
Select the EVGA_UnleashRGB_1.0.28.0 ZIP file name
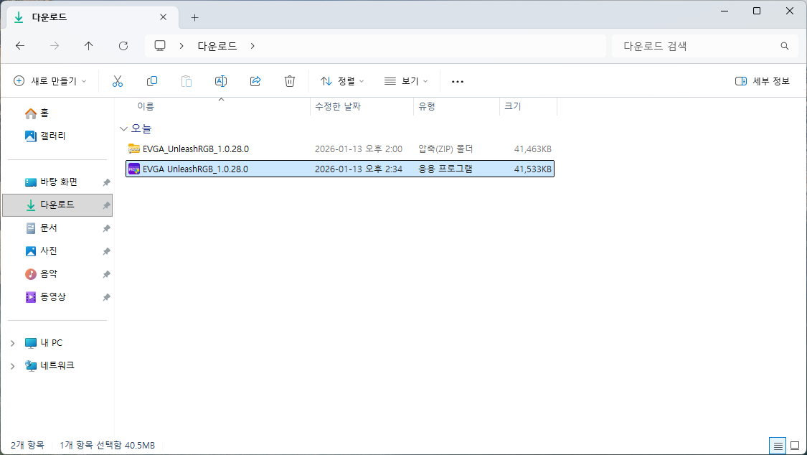pos(196,149)
